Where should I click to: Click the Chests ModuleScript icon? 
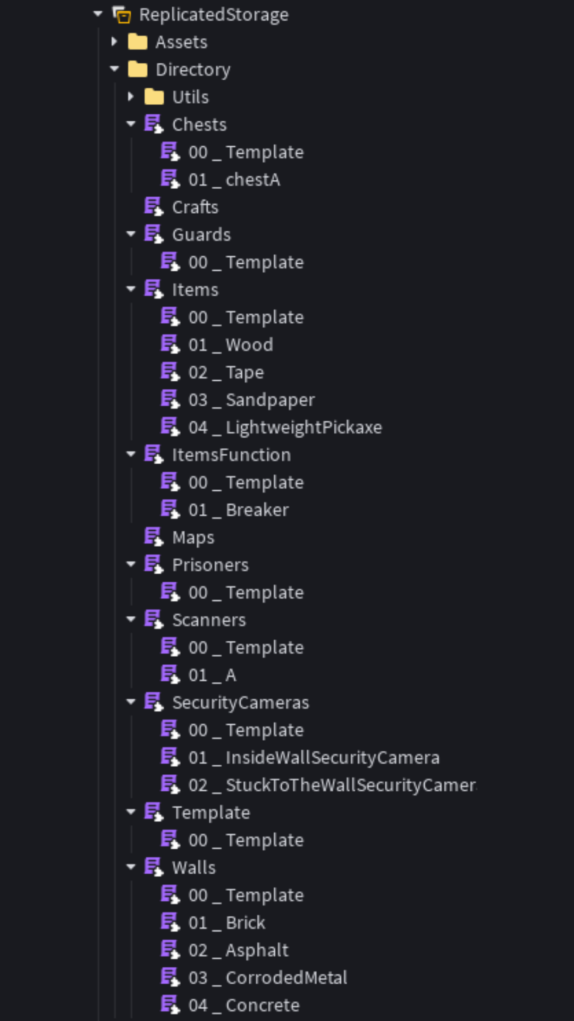coord(154,124)
